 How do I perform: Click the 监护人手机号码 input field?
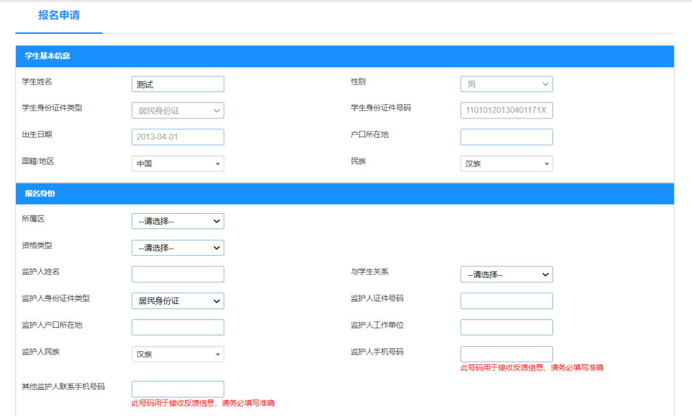[x=506, y=354]
